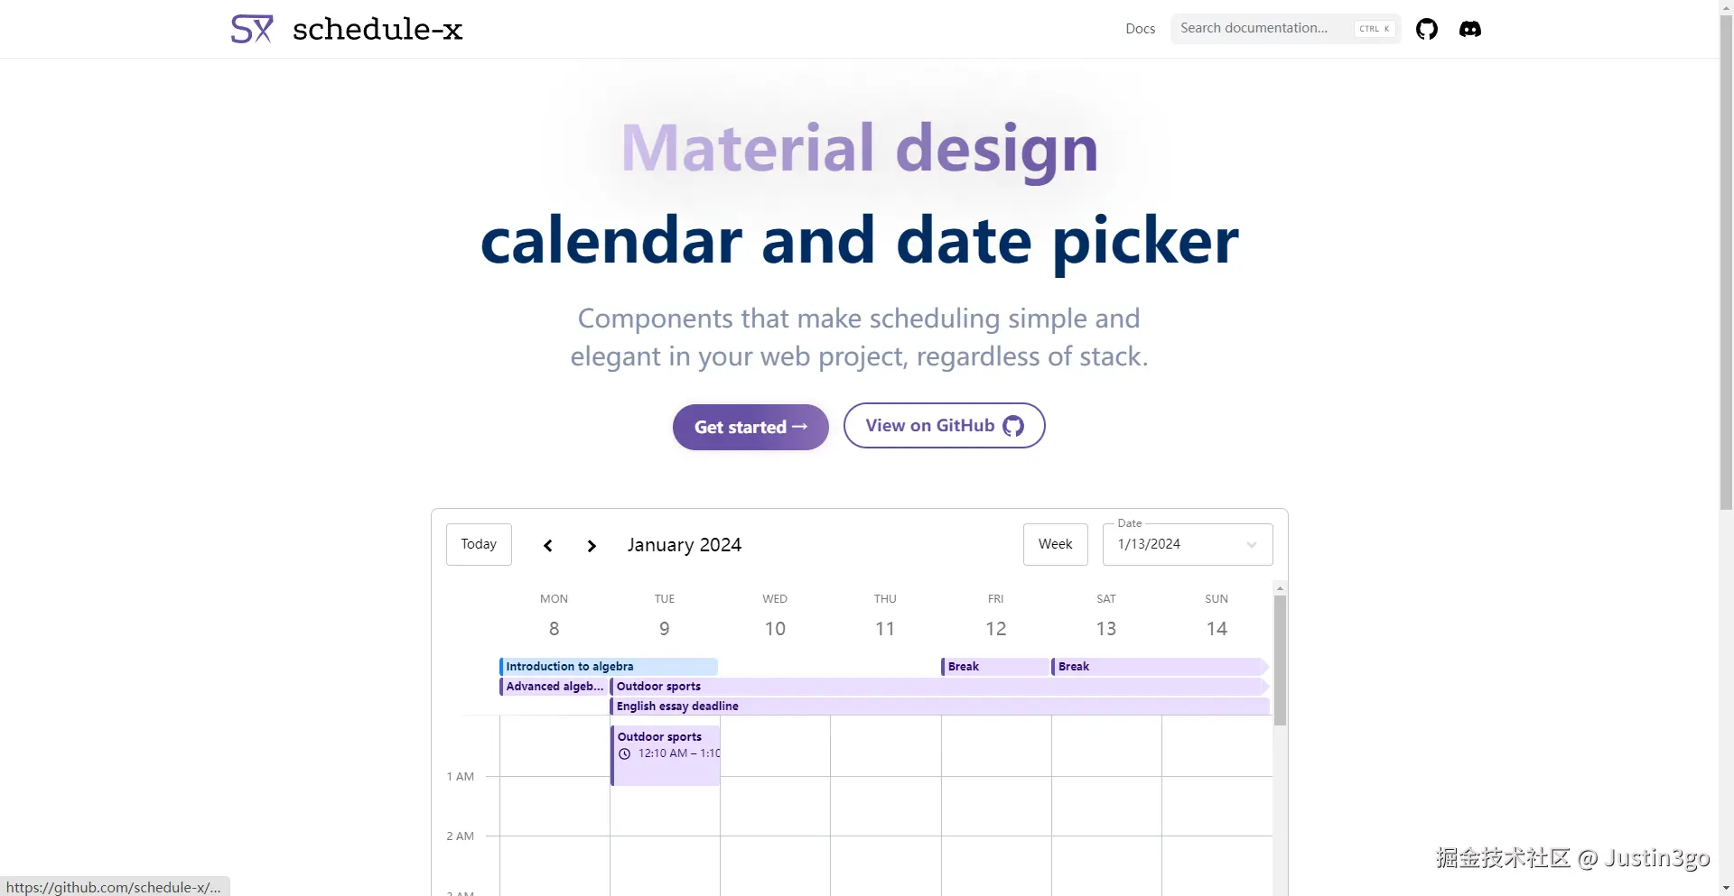Select the English essay deadline event

[x=939, y=707]
